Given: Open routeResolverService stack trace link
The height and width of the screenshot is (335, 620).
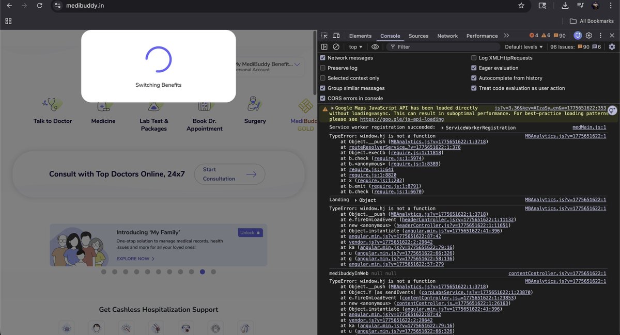Looking at the screenshot, I should pyautogui.click(x=405, y=147).
